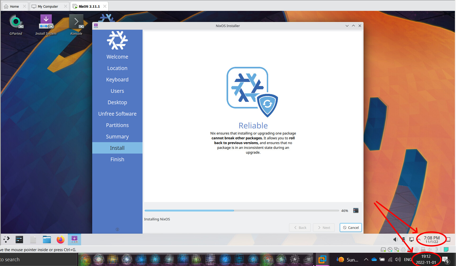This screenshot has height=266, width=456.
Task: Cancel the NixOS installation
Action: (351, 227)
